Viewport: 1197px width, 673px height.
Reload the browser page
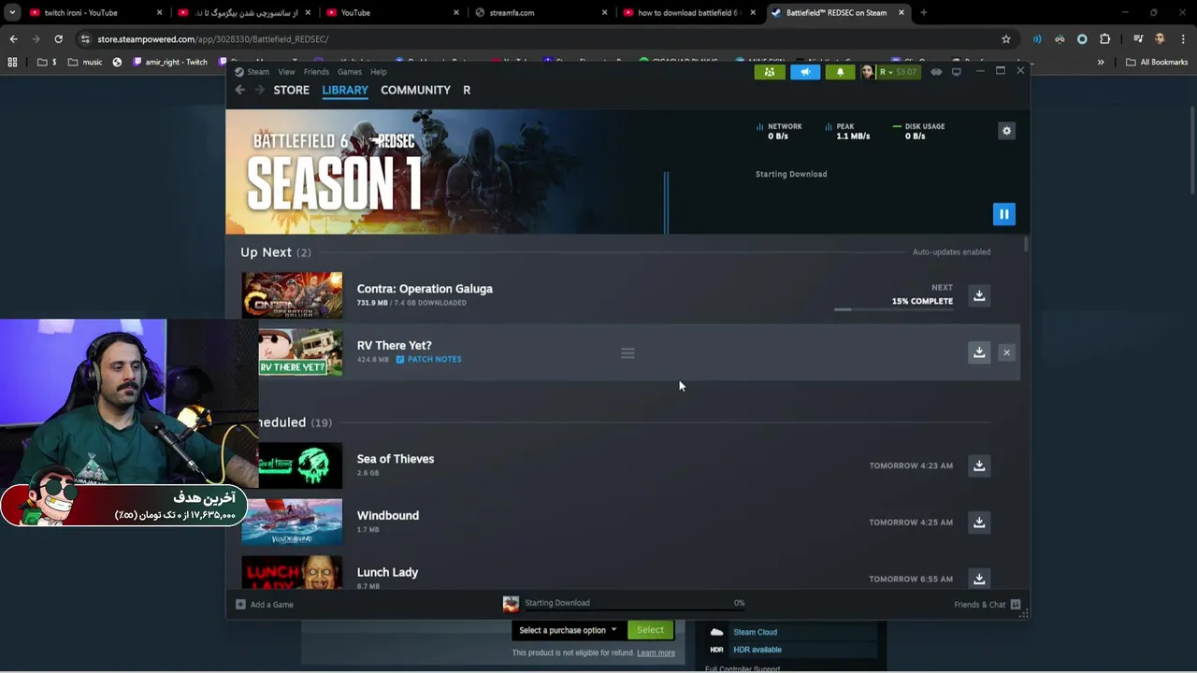pos(58,39)
